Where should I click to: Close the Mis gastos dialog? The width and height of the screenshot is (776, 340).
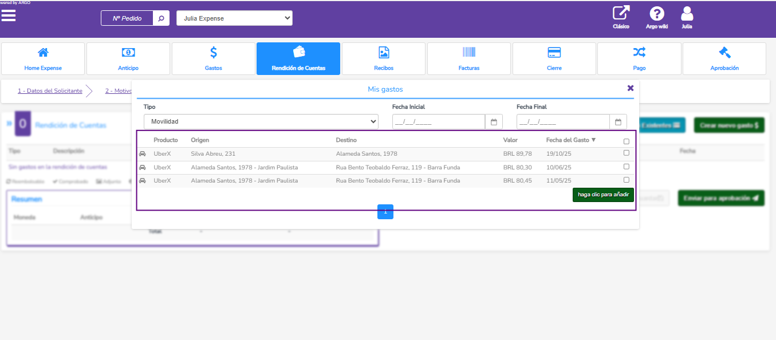tap(631, 88)
